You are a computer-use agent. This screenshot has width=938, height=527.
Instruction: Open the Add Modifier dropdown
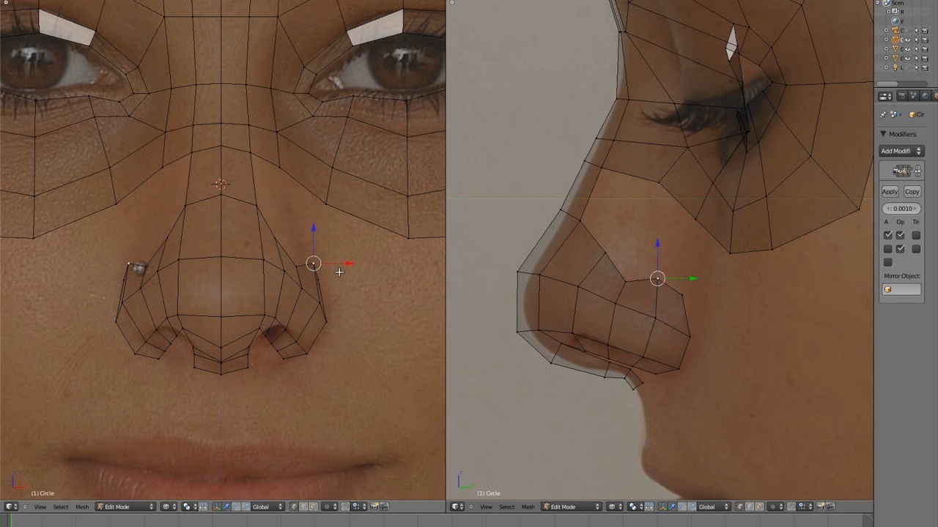(x=901, y=151)
